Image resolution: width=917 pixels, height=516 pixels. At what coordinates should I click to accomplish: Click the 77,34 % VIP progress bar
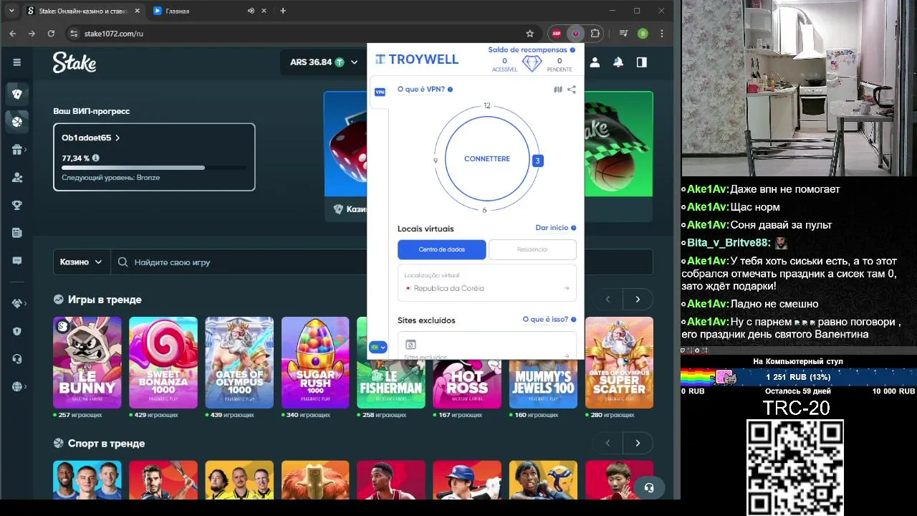(154, 168)
